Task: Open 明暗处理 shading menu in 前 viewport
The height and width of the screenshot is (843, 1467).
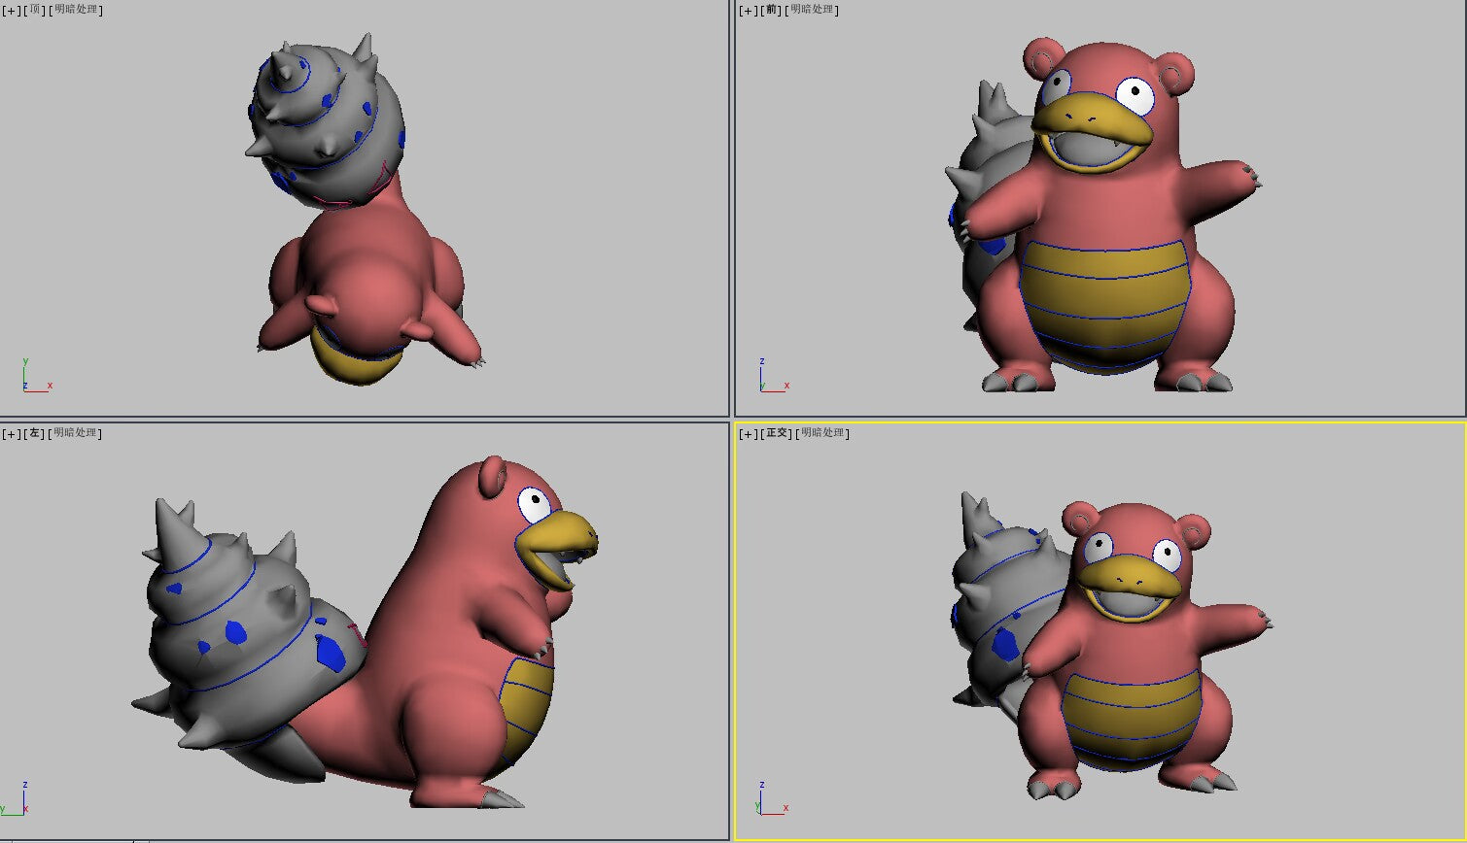Action: [x=813, y=10]
